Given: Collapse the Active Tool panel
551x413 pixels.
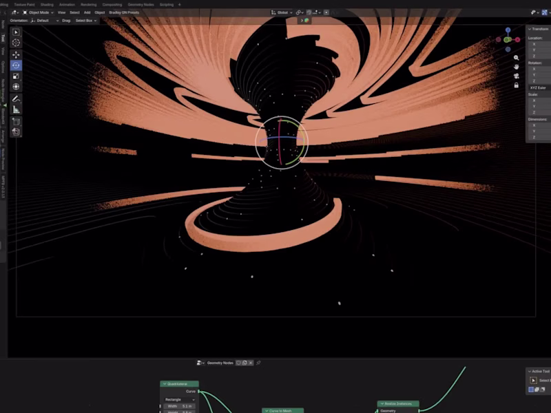Looking at the screenshot, I should pyautogui.click(x=530, y=371).
